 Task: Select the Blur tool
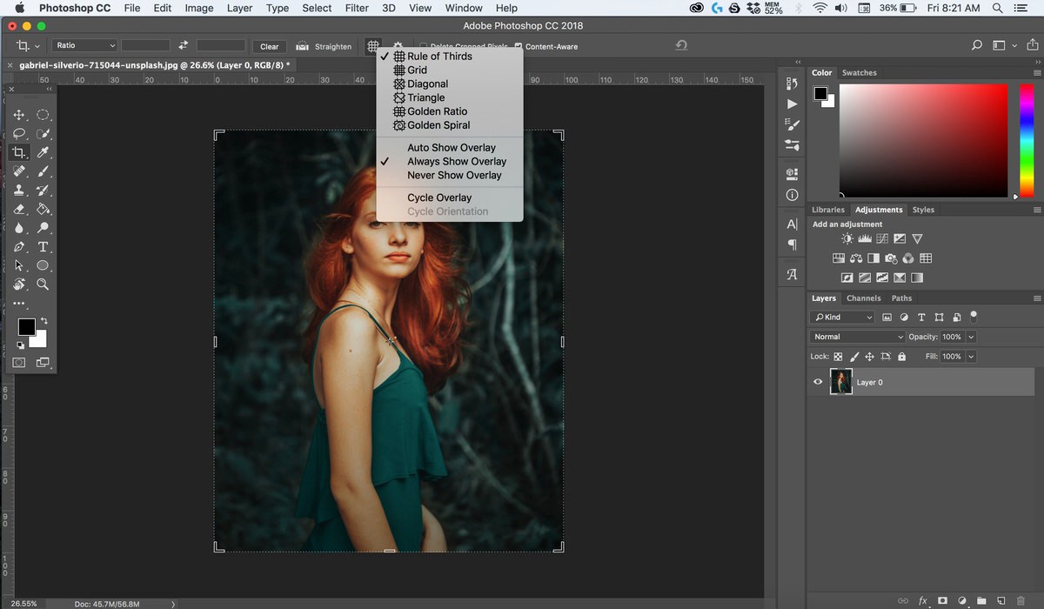(19, 228)
